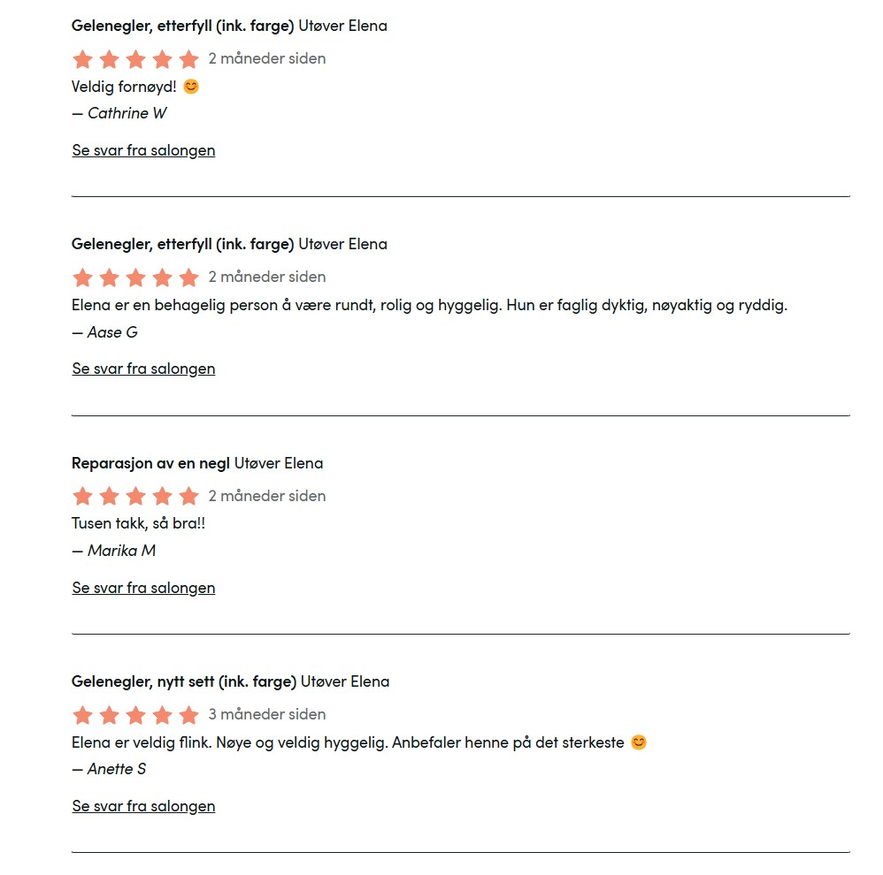Image resolution: width=883 pixels, height=875 pixels.
Task: Open salon reply under Anette S's review
Action: 143,806
